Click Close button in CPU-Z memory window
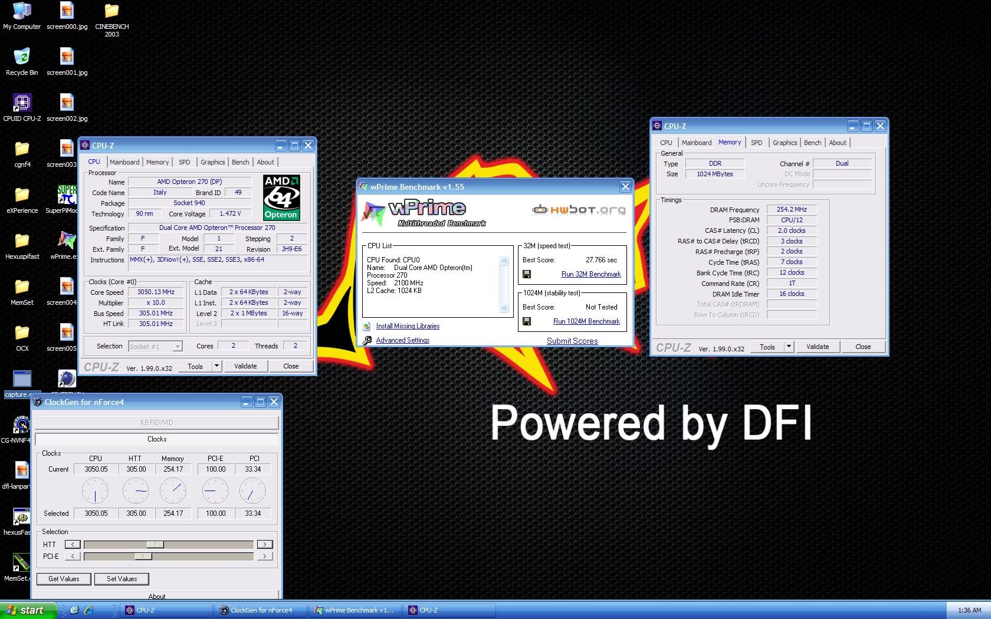 [x=863, y=347]
